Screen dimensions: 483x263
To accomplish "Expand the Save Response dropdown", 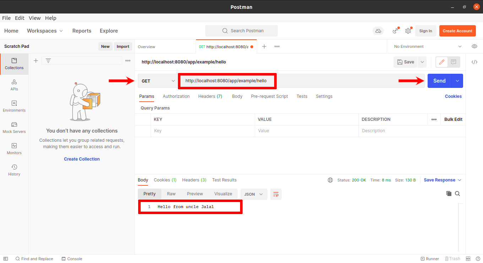I will (x=460, y=180).
